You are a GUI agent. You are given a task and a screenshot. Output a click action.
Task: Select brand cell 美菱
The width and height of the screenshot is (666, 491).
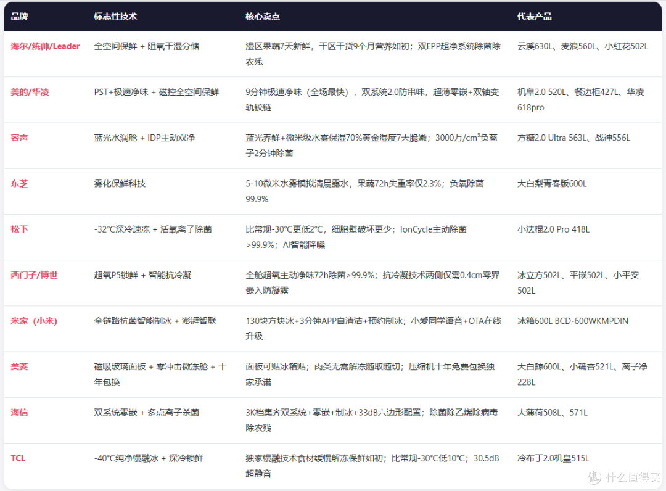coord(19,366)
